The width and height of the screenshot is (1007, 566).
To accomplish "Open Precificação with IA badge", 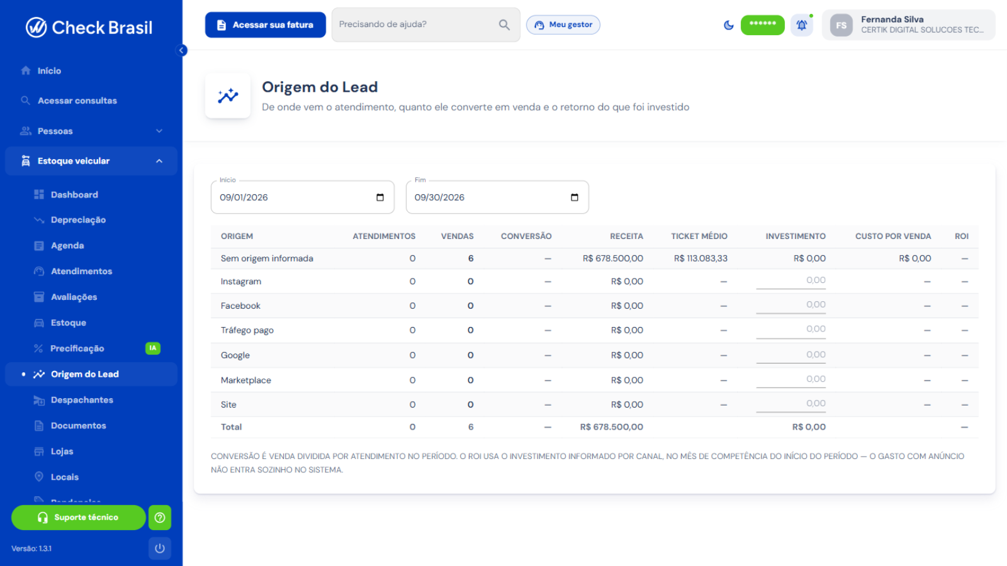I will pos(91,348).
